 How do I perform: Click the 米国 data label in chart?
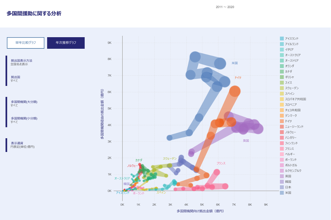[x=235, y=63]
